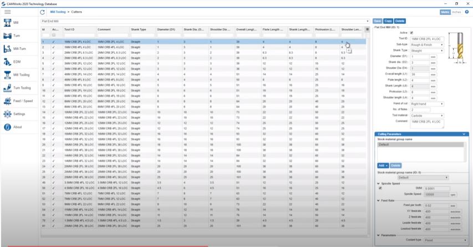Click the table's horizontal scrollbar

204,235
